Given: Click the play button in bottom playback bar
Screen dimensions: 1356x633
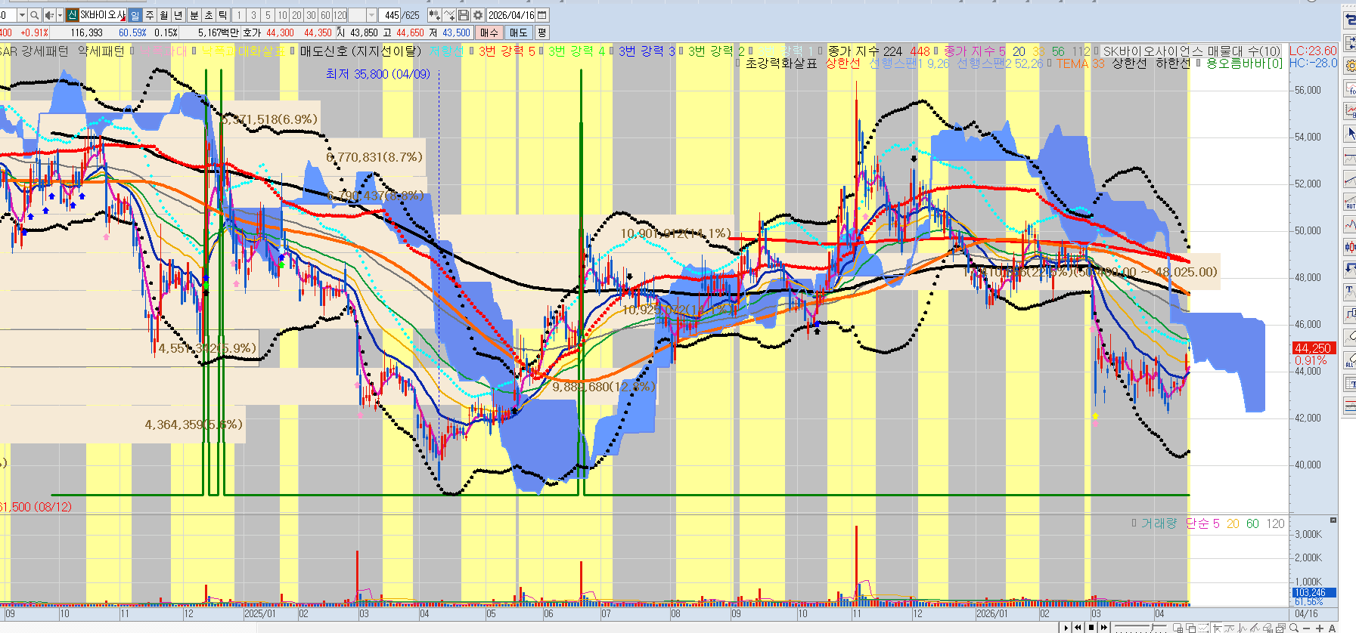Looking at the screenshot, I should coord(1065,628).
